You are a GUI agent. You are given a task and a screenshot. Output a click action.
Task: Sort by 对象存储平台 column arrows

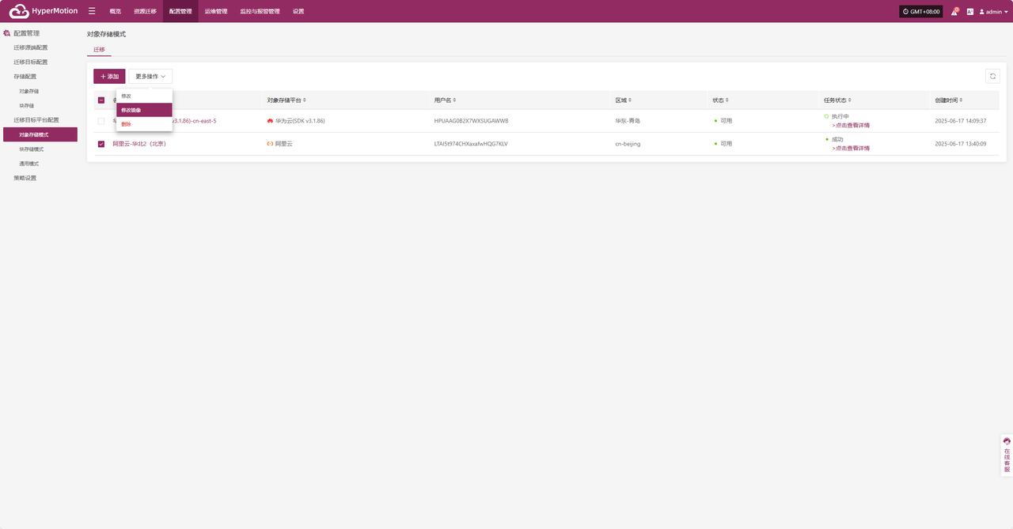point(305,100)
